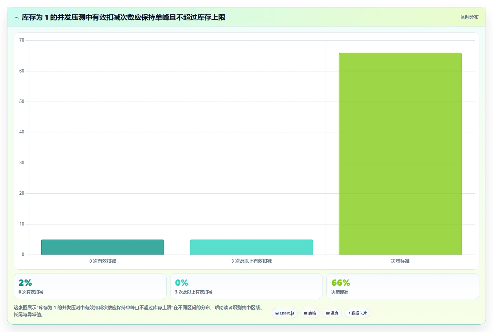Click the description paragraph starting 这张图展示
The height and width of the screenshot is (332, 493).
click(139, 311)
